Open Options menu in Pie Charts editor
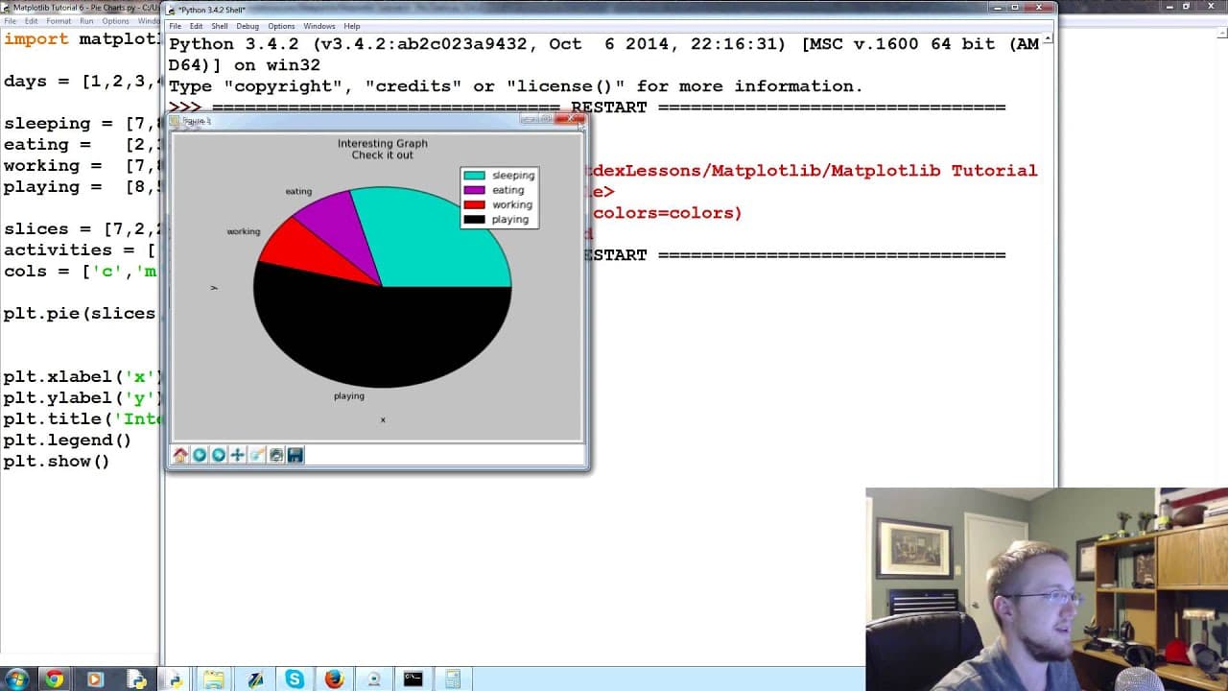The width and height of the screenshot is (1228, 691). [x=115, y=21]
